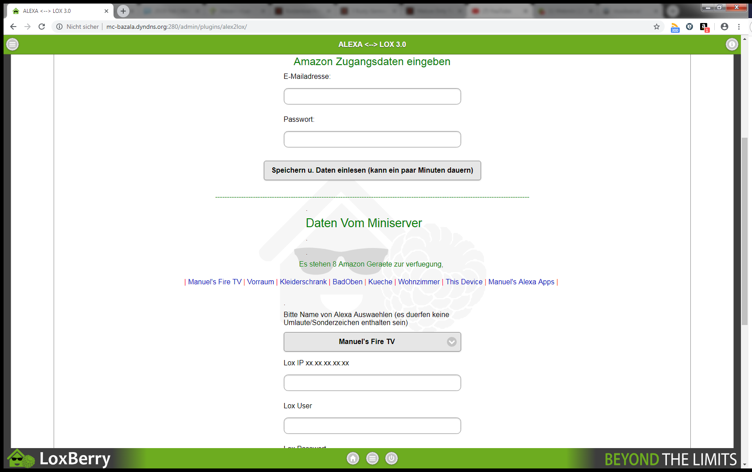Open the BadOben device link
This screenshot has height=472, width=752.
coord(348,282)
